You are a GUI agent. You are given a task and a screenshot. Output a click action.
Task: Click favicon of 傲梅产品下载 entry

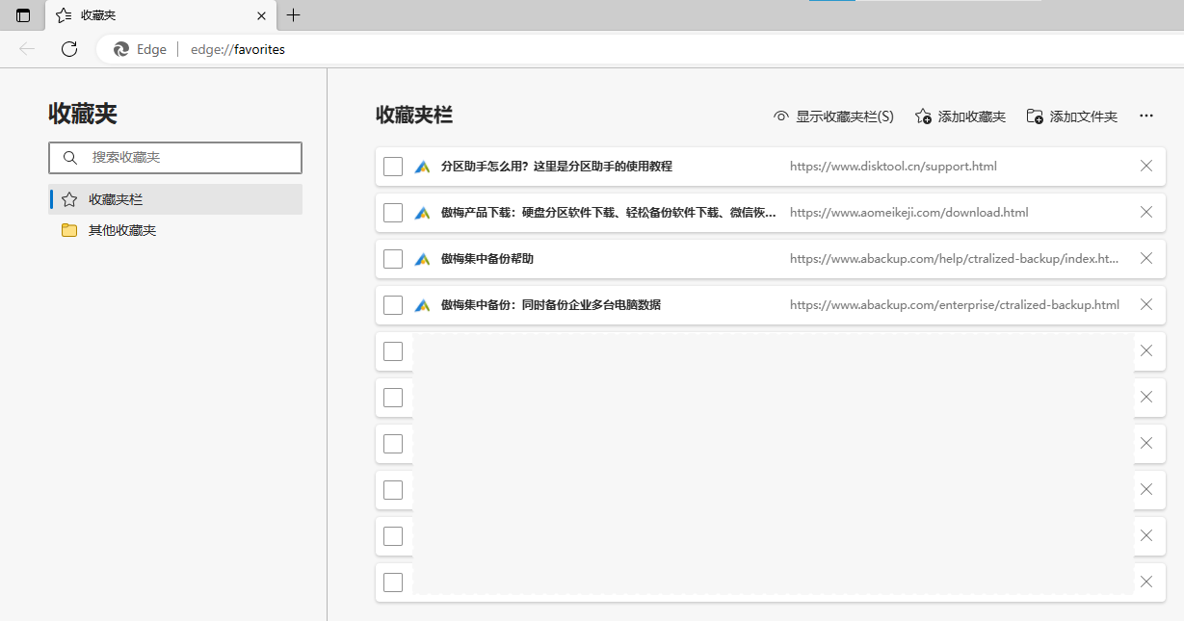[422, 213]
